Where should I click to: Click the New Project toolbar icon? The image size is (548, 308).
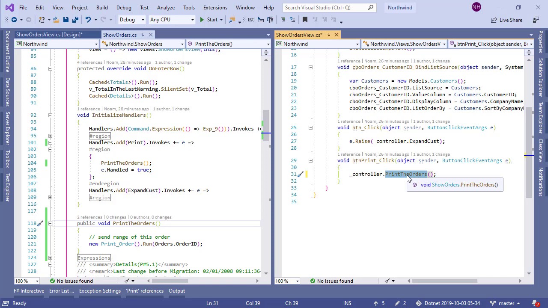42,20
